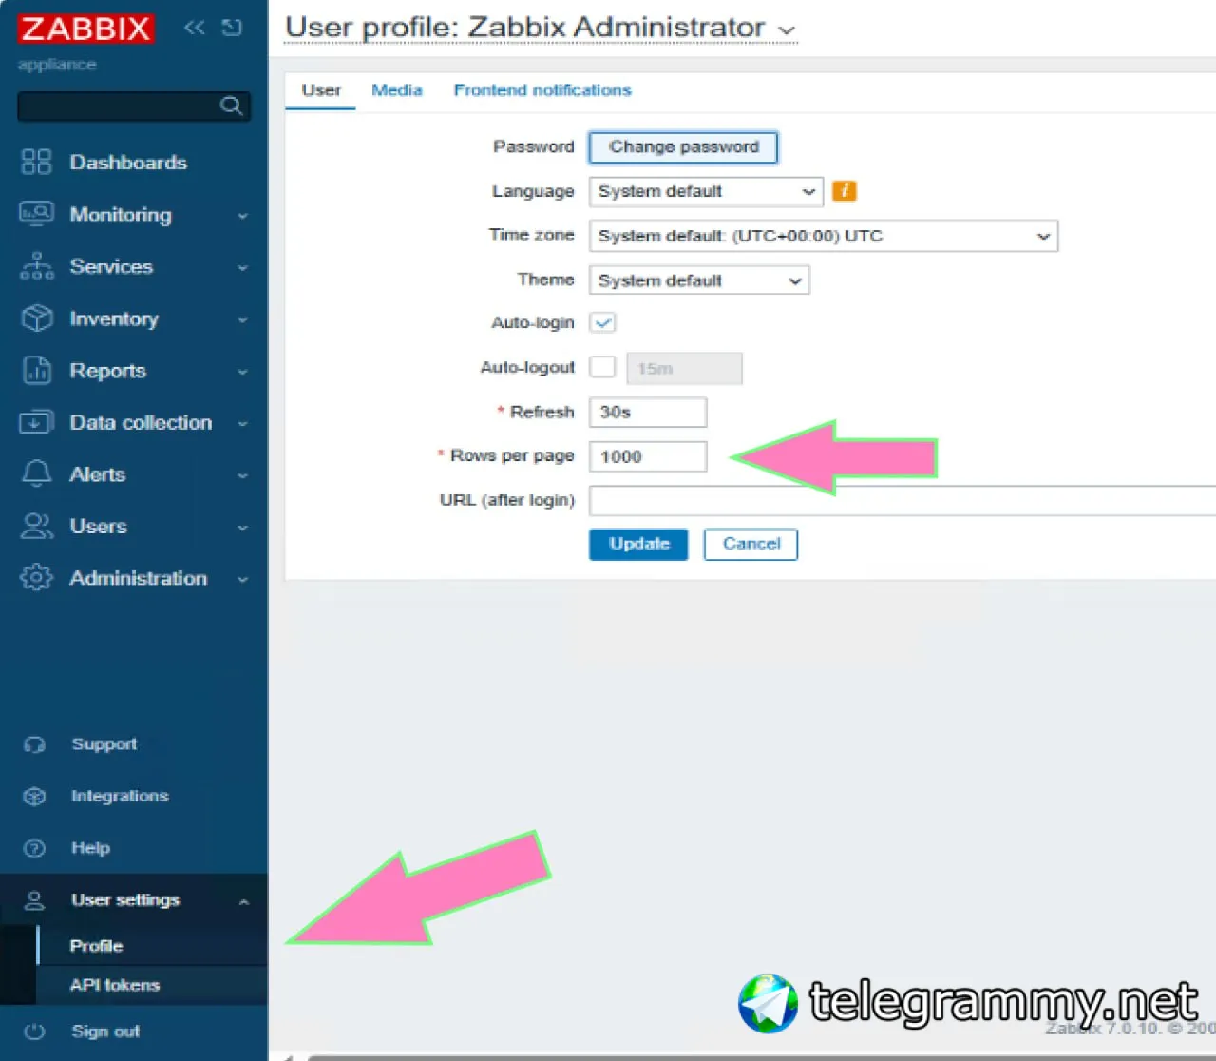Screen dimensions: 1216x1061
Task: Click the User settings person icon
Action: [x=34, y=900]
